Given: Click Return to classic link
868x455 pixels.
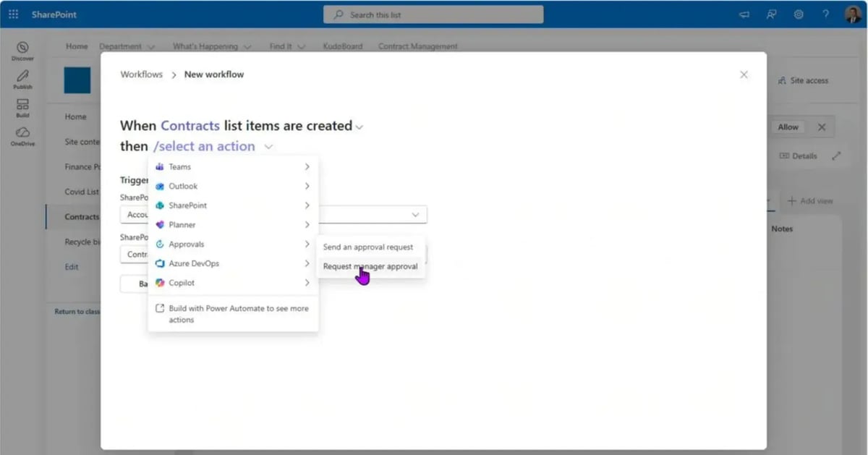Looking at the screenshot, I should (77, 312).
